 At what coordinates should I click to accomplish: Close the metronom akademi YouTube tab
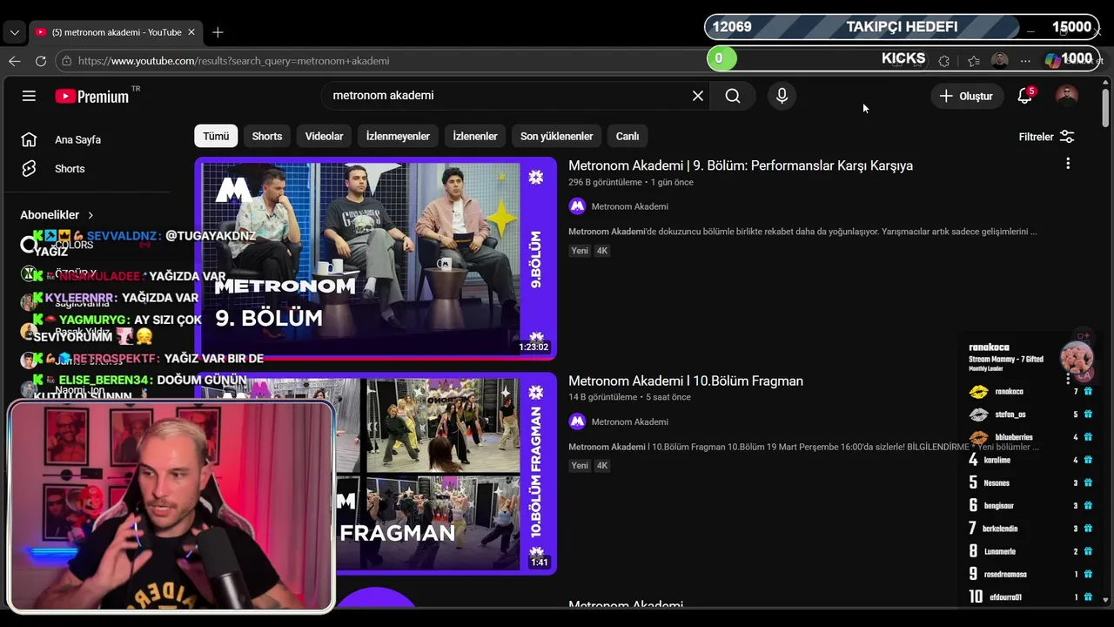pos(191,32)
